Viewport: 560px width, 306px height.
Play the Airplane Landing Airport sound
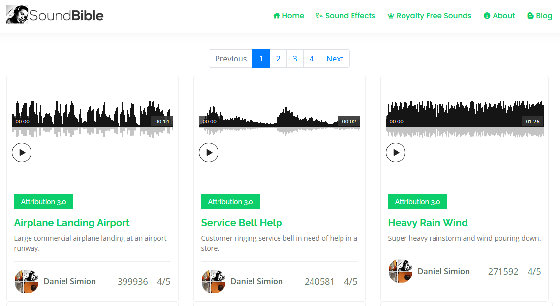pos(22,153)
